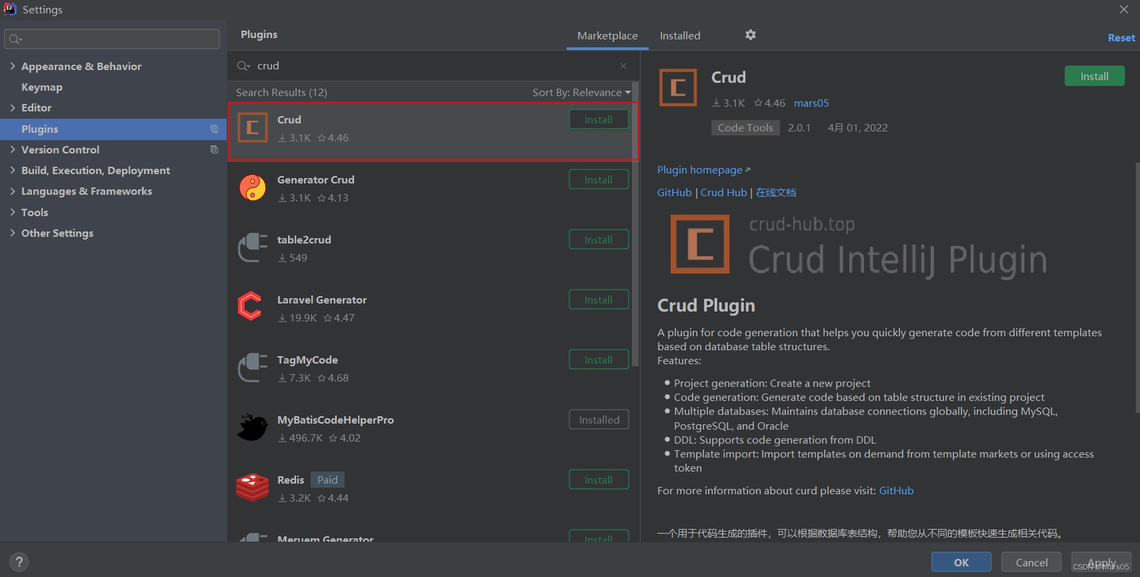
Task: Open the plugins gear settings icon
Action: tap(751, 35)
